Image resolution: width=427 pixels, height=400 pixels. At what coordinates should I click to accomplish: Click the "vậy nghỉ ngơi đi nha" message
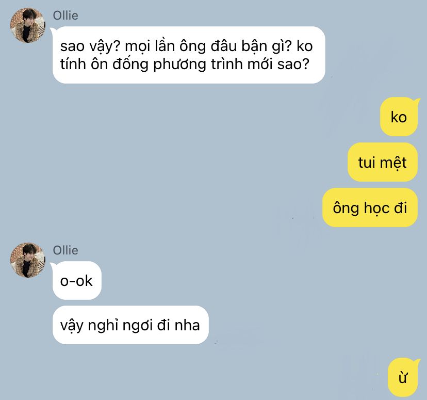pos(130,325)
